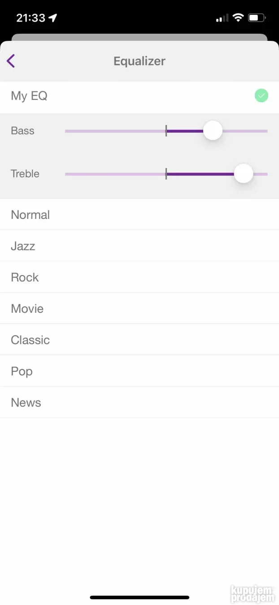279x605 pixels.
Task: Click the Bass slider center tick mark
Action: 166,131
